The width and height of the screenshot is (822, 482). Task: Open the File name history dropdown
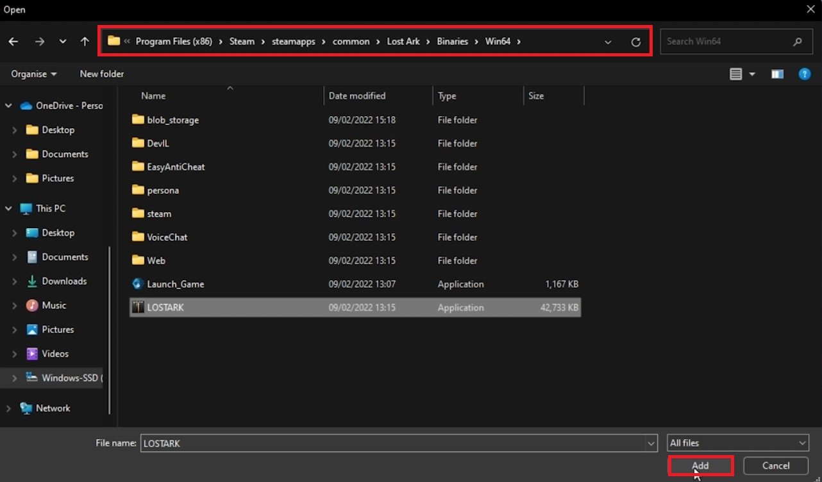(651, 443)
